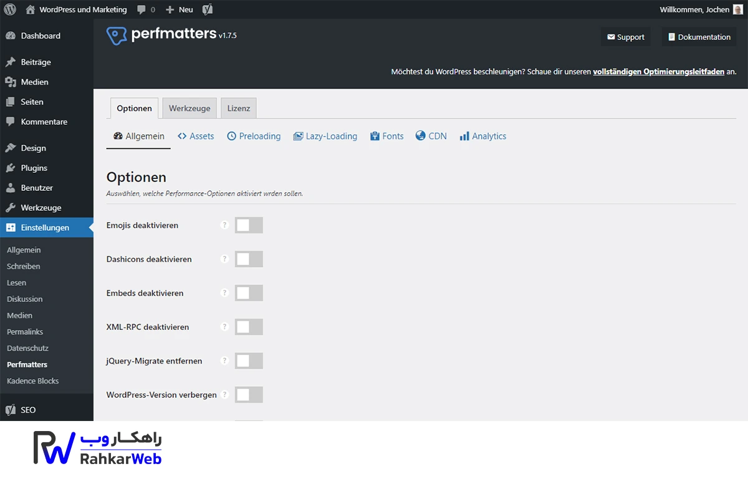Viewport: 748px width, 499px height.
Task: Click the Einstellungen sliders icon
Action: pyautogui.click(x=11, y=228)
